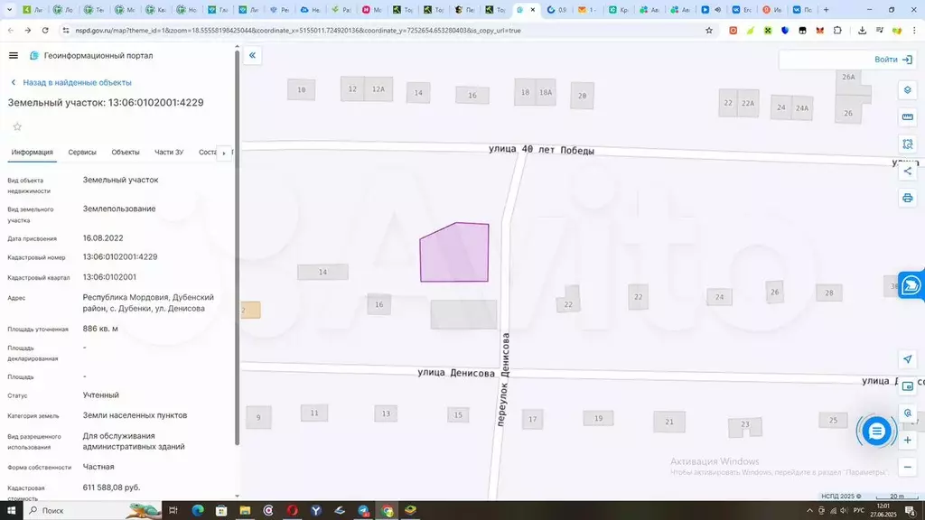Go back to the previous page
The height and width of the screenshot is (520, 925).
tap(11, 30)
